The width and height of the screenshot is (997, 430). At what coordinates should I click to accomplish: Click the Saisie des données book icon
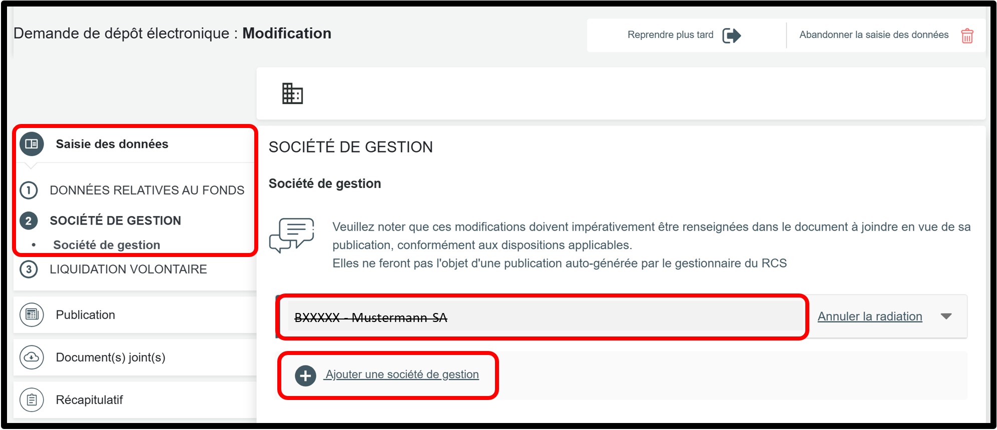tap(32, 144)
